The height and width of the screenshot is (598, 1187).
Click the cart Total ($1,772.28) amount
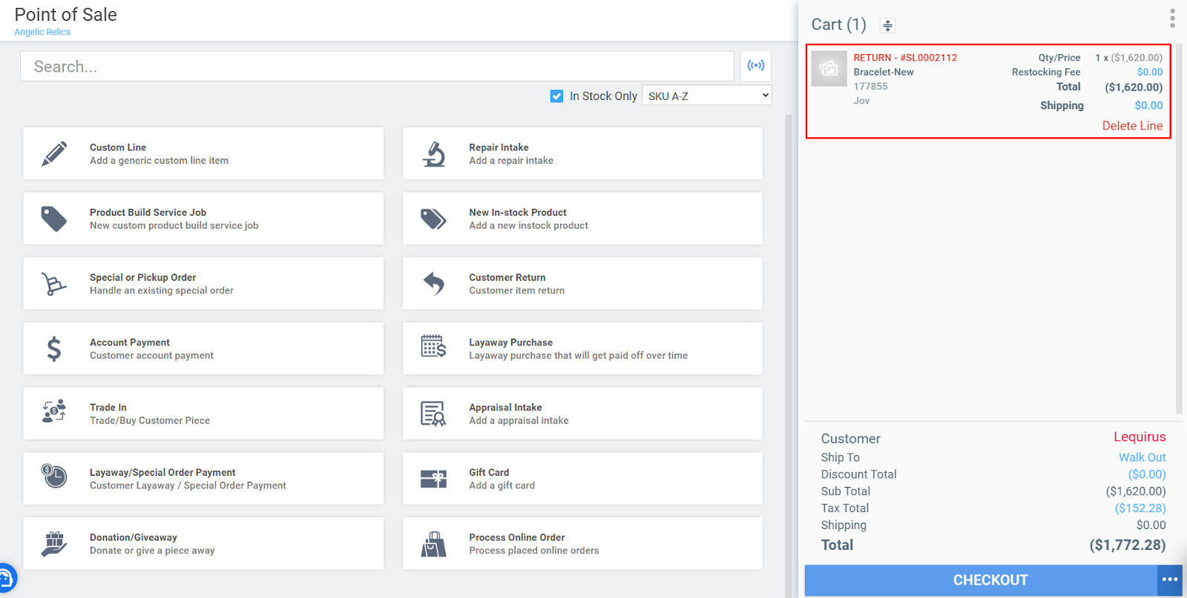pyautogui.click(x=1128, y=545)
